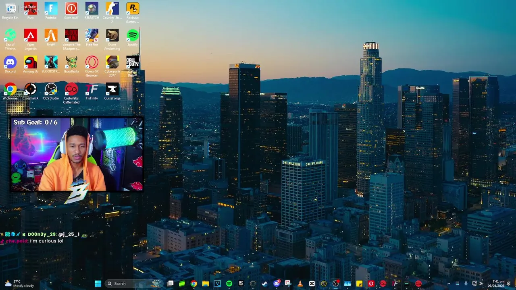The image size is (516, 290).
Task: Open Rockstar Games launcher shortcut
Action: coord(133,13)
